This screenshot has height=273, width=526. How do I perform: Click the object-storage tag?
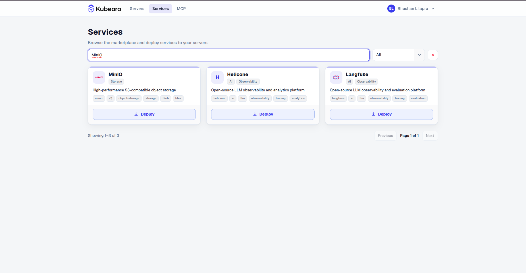point(129,98)
